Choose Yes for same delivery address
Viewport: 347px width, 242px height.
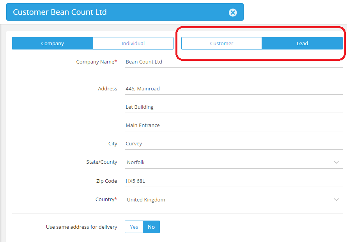coord(134,227)
